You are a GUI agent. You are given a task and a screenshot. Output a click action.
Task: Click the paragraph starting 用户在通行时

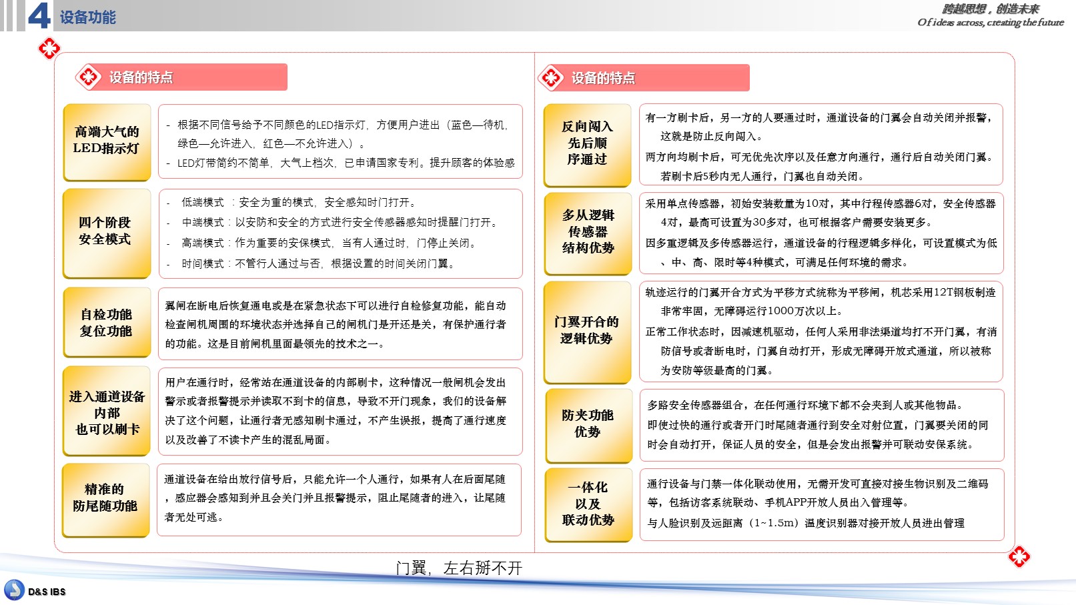tap(336, 411)
